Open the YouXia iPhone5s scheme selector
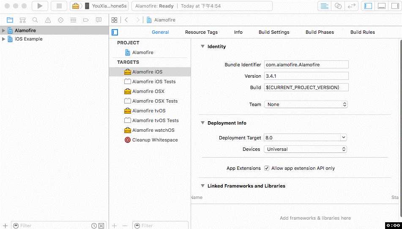This screenshot has height=229, width=402. click(99, 6)
